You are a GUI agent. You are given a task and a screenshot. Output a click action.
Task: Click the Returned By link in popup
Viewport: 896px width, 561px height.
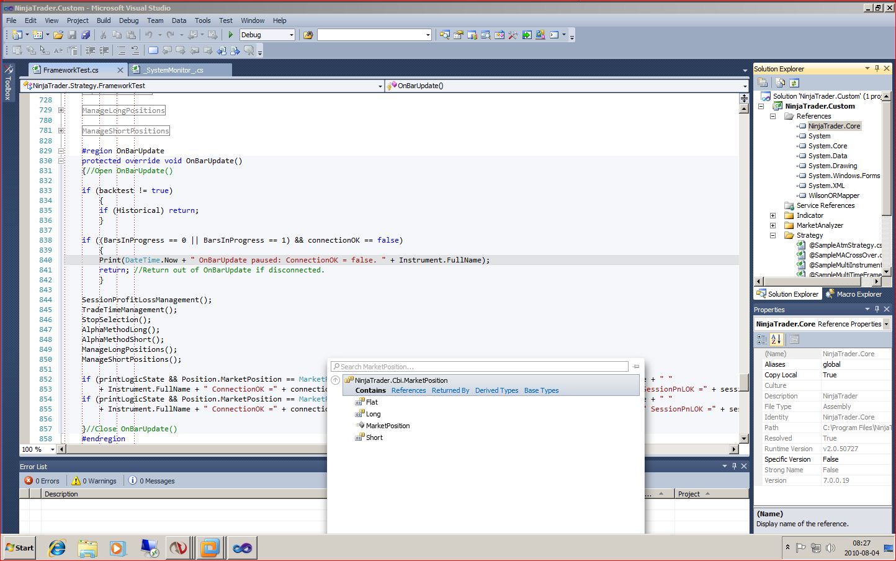[450, 390]
